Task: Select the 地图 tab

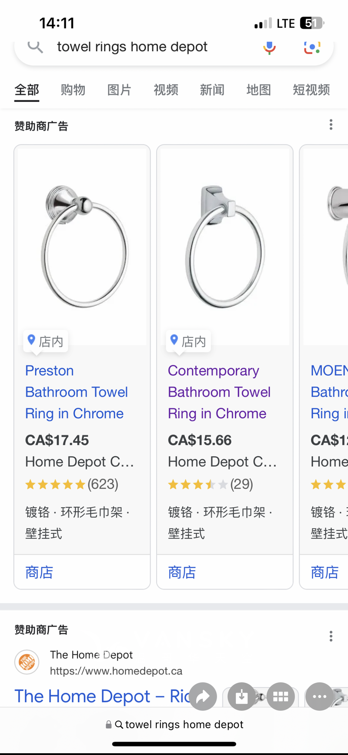Action: pos(258,90)
